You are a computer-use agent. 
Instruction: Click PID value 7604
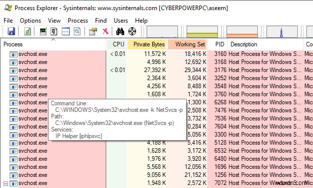[x=220, y=127]
